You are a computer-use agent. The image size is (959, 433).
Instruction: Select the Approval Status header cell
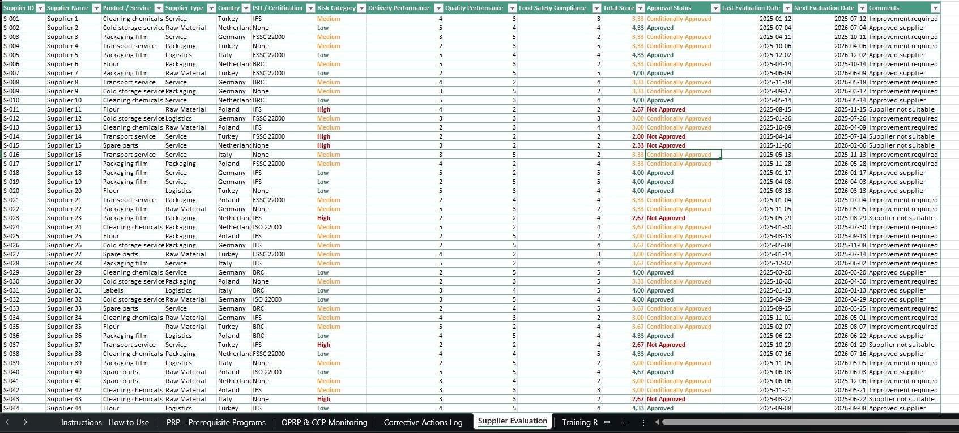(x=683, y=8)
